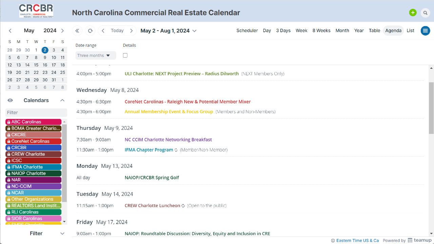
Task: Show previous month in mini calendar
Action: [x=10, y=30]
